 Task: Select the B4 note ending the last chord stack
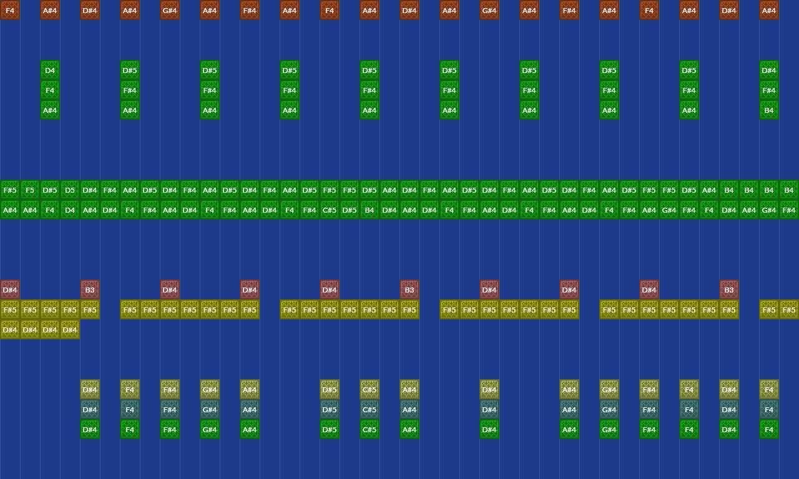[x=769, y=110]
